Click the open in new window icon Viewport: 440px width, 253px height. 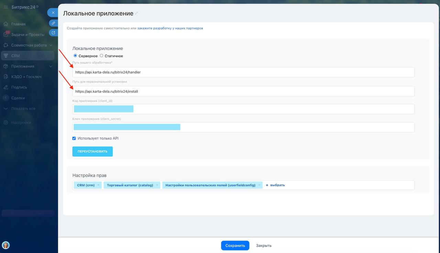[x=53, y=33]
